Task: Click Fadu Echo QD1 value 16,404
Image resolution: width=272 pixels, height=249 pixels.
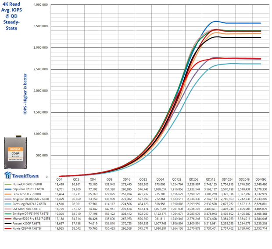Action: (59, 194)
